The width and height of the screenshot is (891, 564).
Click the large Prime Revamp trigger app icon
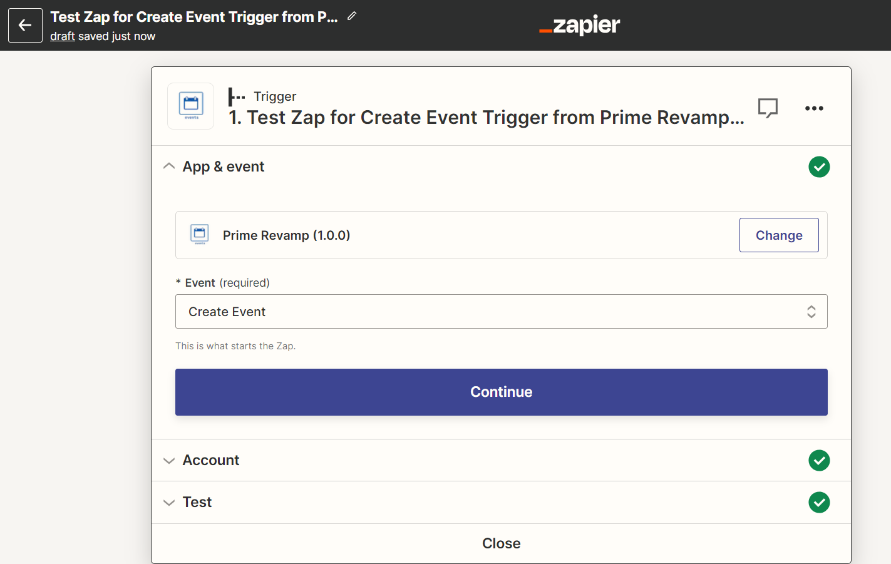pyautogui.click(x=191, y=106)
